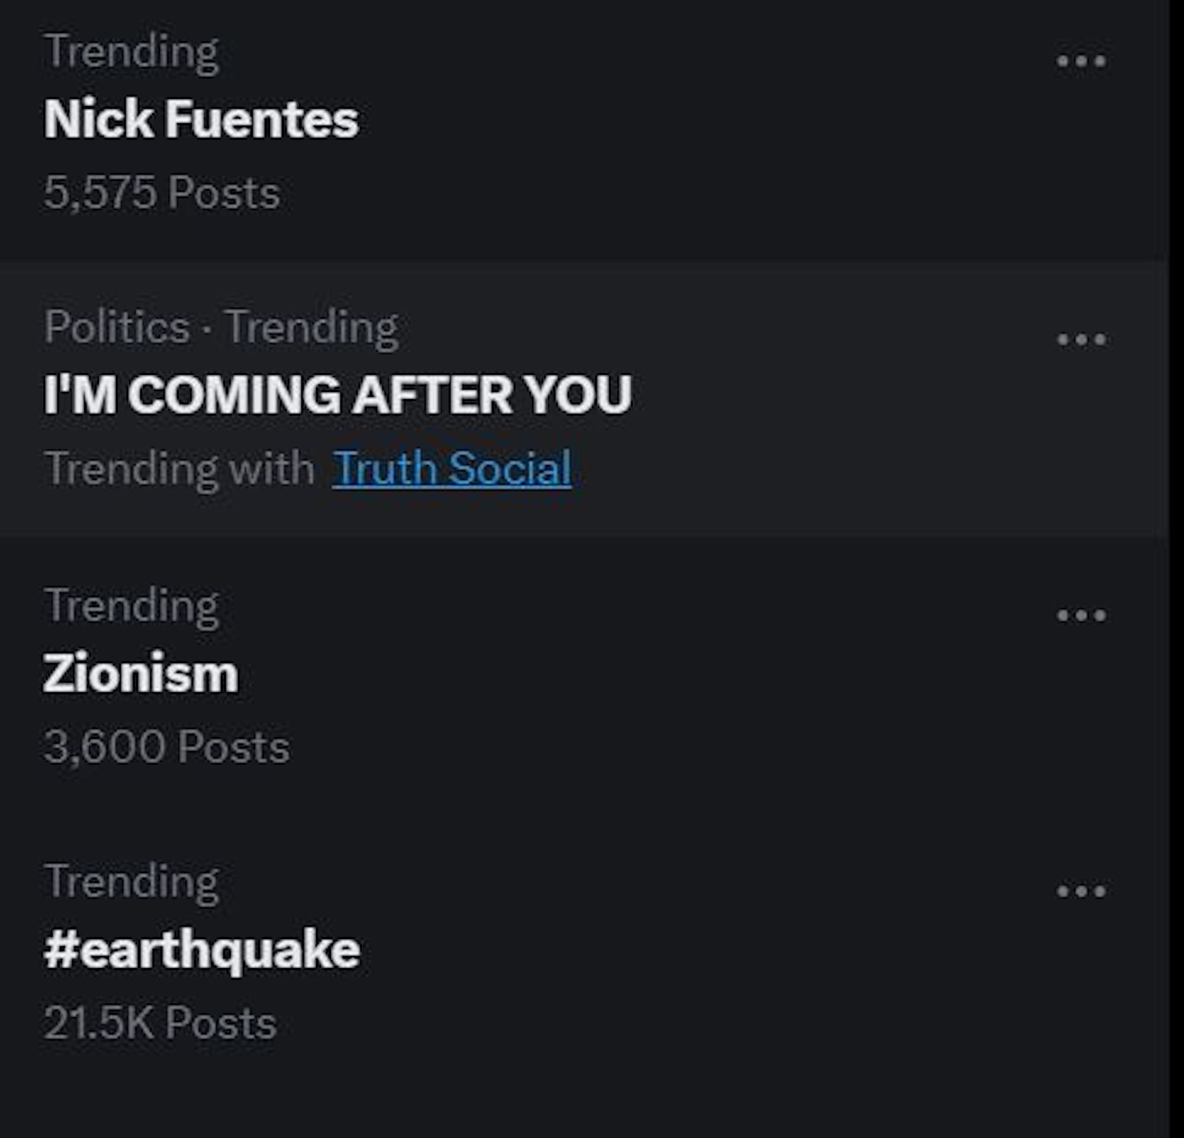Click Trending label above Zionism
The width and height of the screenshot is (1184, 1138).
[131, 606]
